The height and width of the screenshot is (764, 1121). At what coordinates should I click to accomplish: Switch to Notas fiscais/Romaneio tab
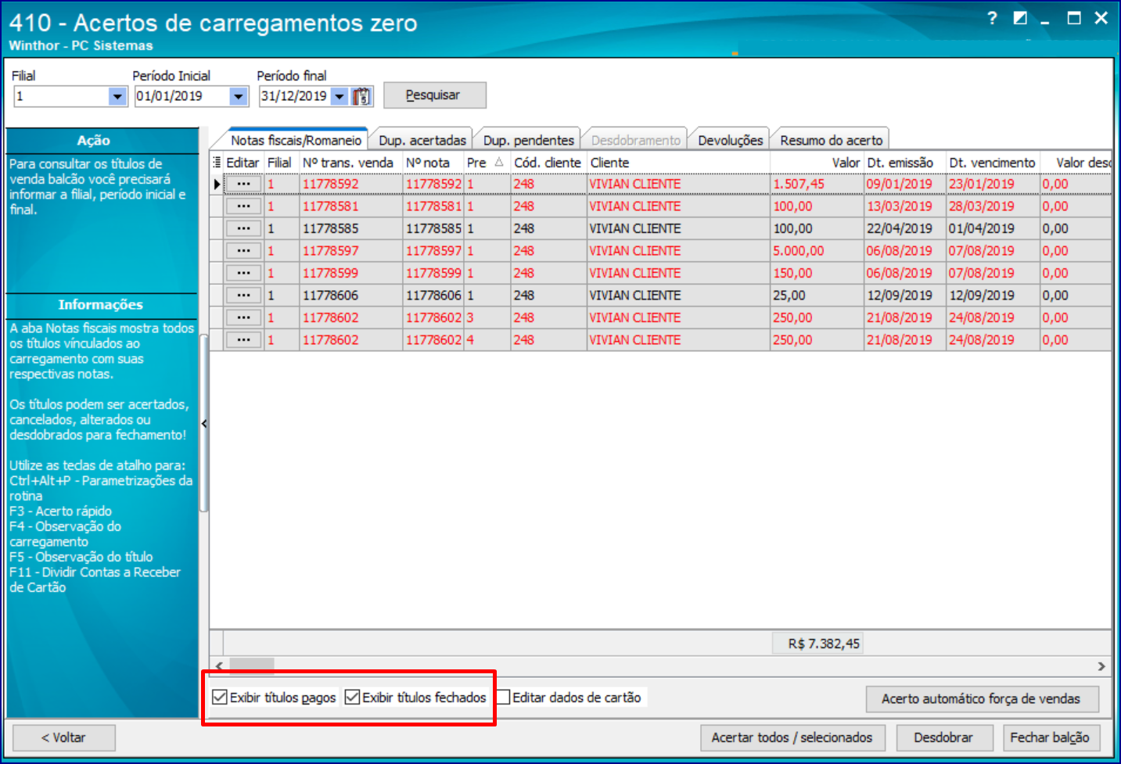click(296, 140)
